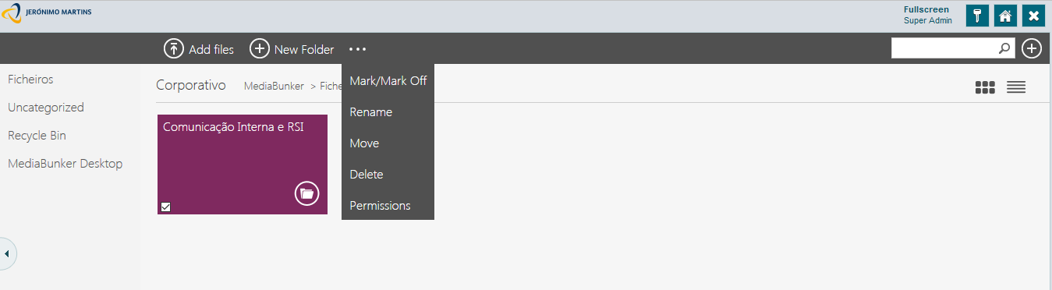Switch to grid tiles view

985,87
